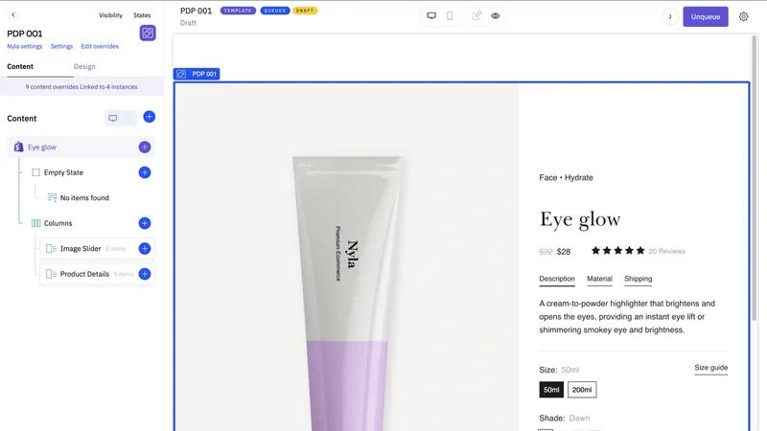Open the States menu
Image resolution: width=767 pixels, height=431 pixels.
pos(142,15)
